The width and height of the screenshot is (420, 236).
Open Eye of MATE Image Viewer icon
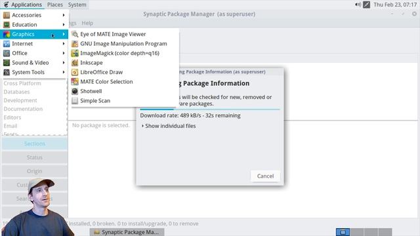click(x=75, y=34)
